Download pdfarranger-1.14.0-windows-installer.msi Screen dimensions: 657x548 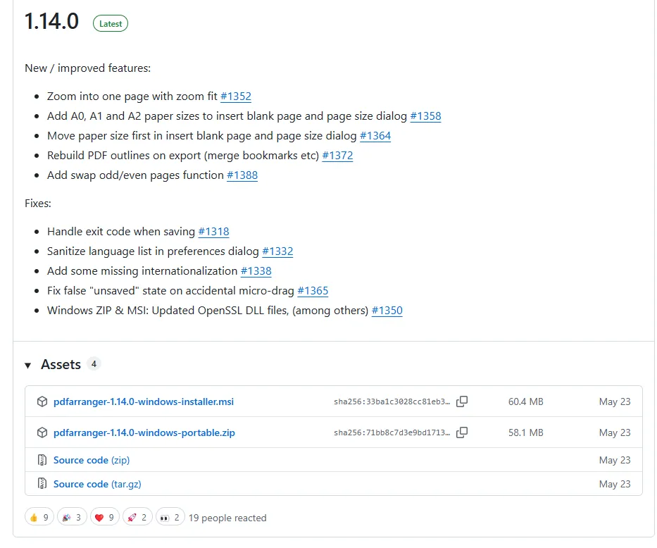pyautogui.click(x=143, y=401)
